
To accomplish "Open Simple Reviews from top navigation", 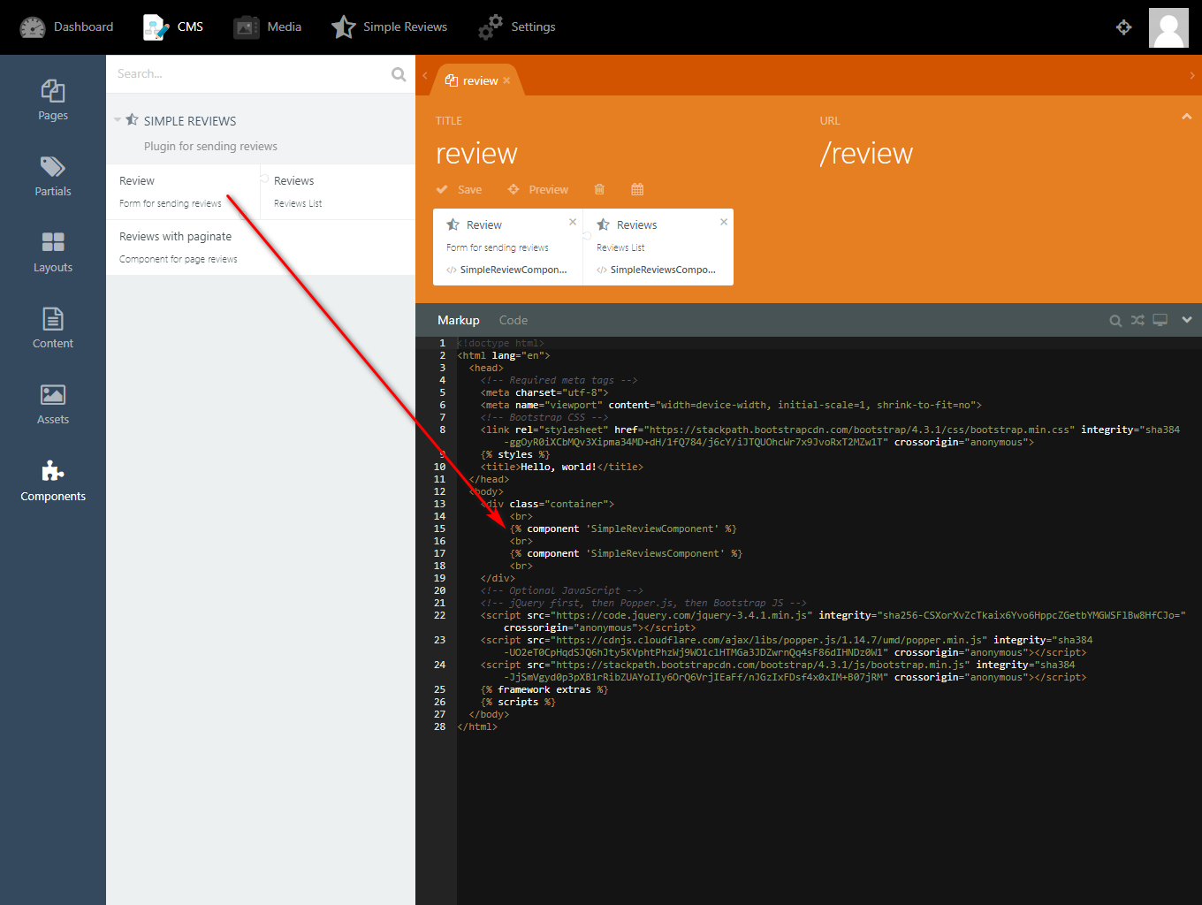I will 389,27.
